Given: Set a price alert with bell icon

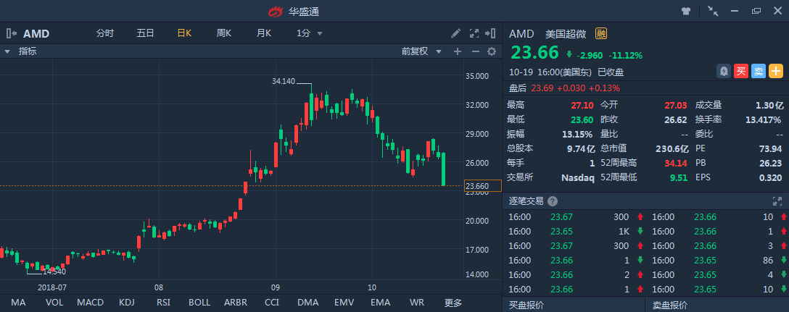Looking at the screenshot, I should [723, 71].
